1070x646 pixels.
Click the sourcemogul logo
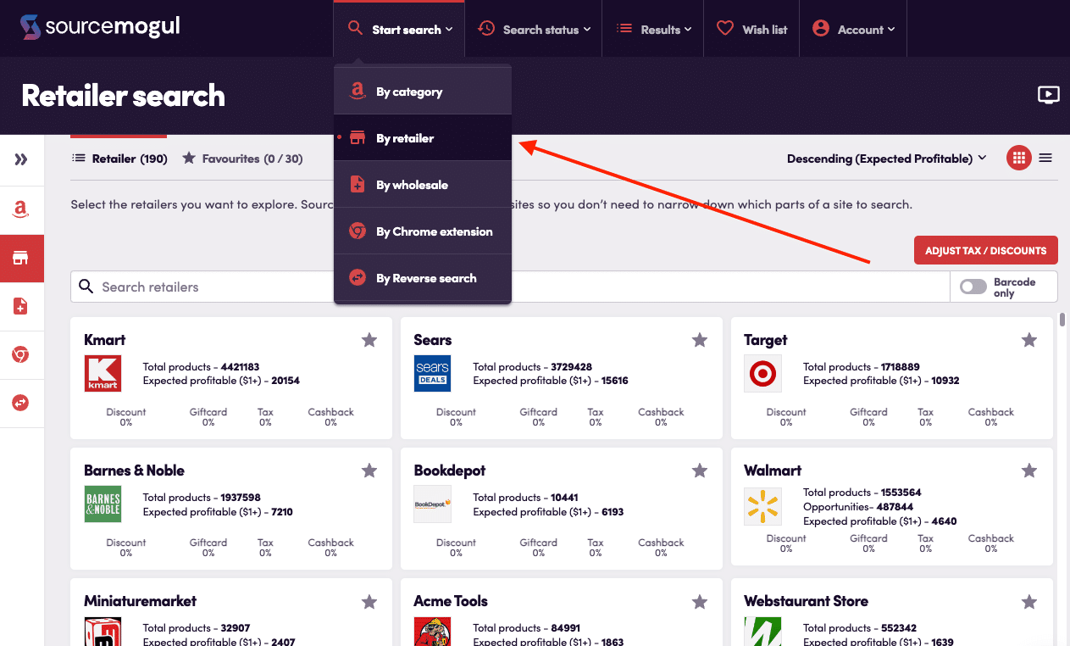click(100, 27)
